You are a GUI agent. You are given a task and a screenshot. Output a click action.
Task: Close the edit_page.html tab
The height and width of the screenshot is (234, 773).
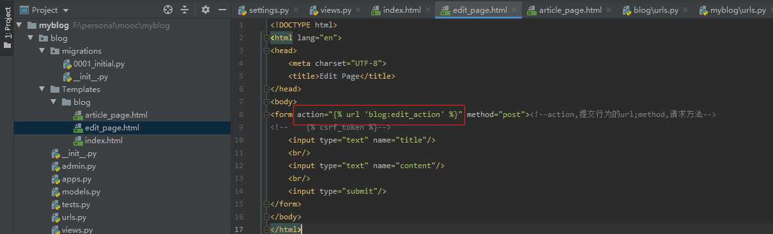coord(515,10)
